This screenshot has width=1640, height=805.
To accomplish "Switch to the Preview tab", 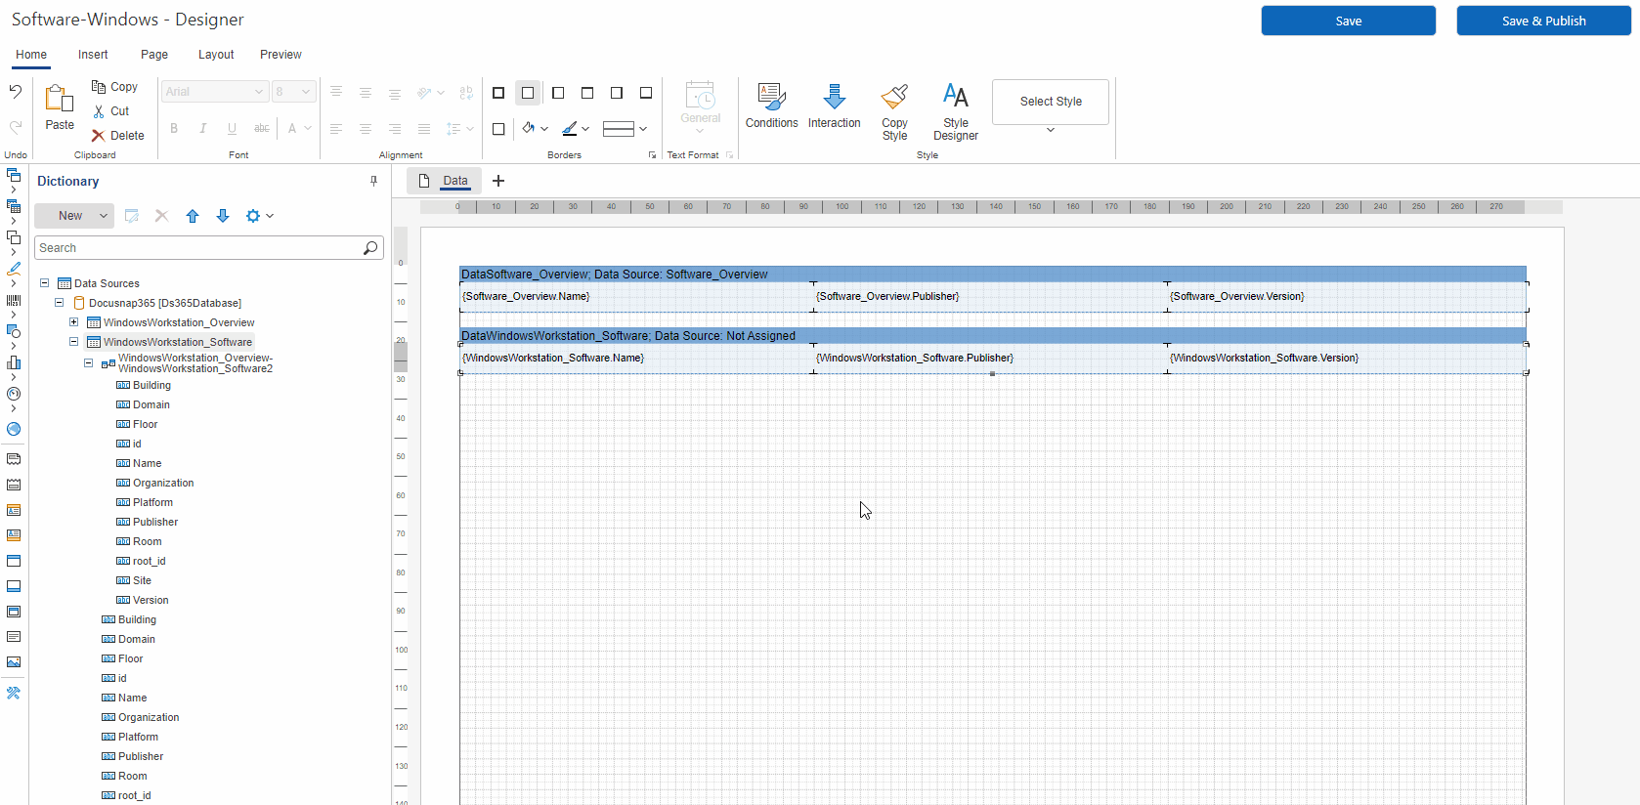I will coord(281,55).
